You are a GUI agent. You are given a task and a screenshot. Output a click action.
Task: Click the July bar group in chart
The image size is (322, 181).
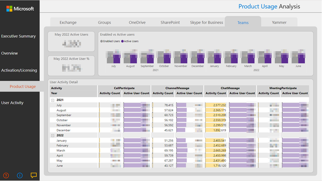tap(114, 57)
